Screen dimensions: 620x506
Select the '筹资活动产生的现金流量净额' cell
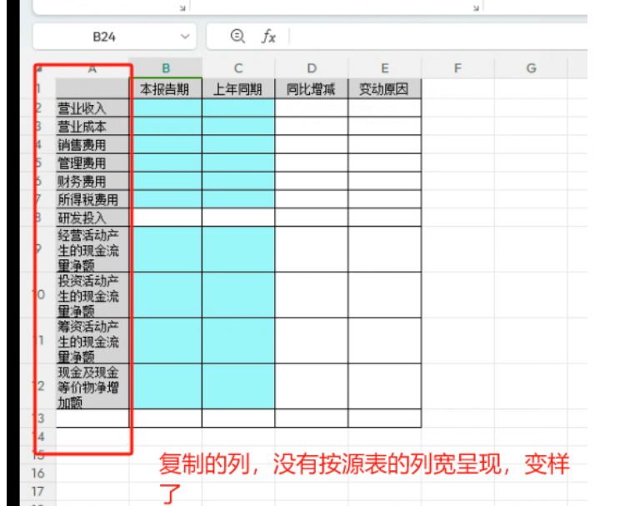92,341
